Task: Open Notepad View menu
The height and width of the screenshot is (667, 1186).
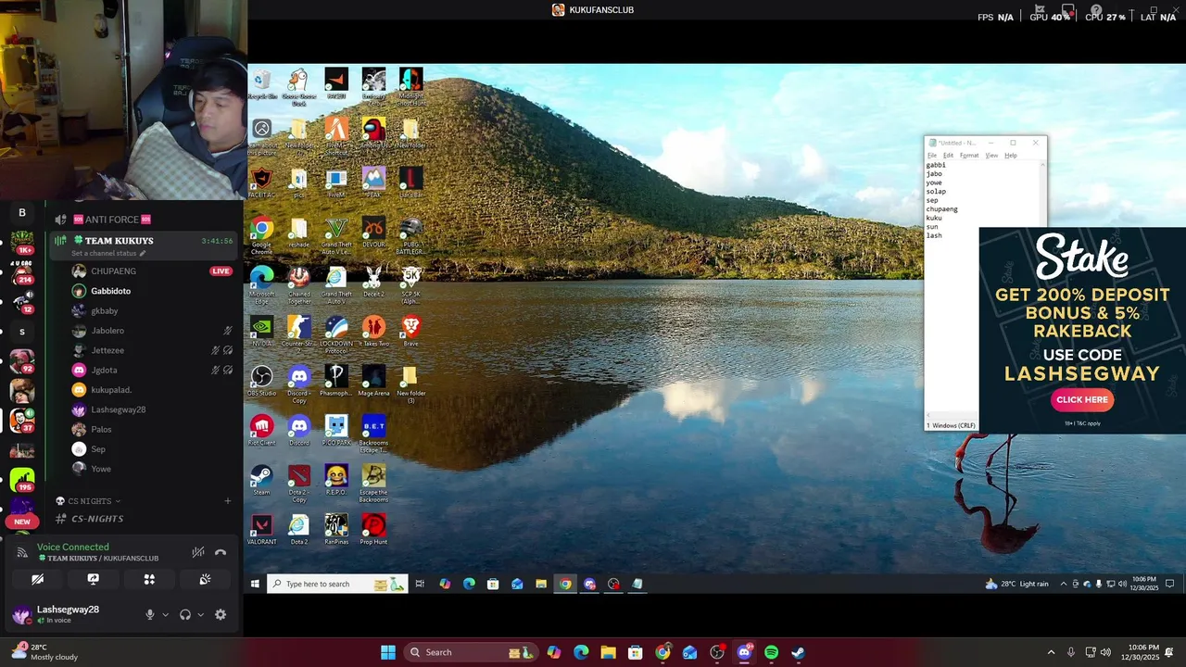Action: coord(991,156)
